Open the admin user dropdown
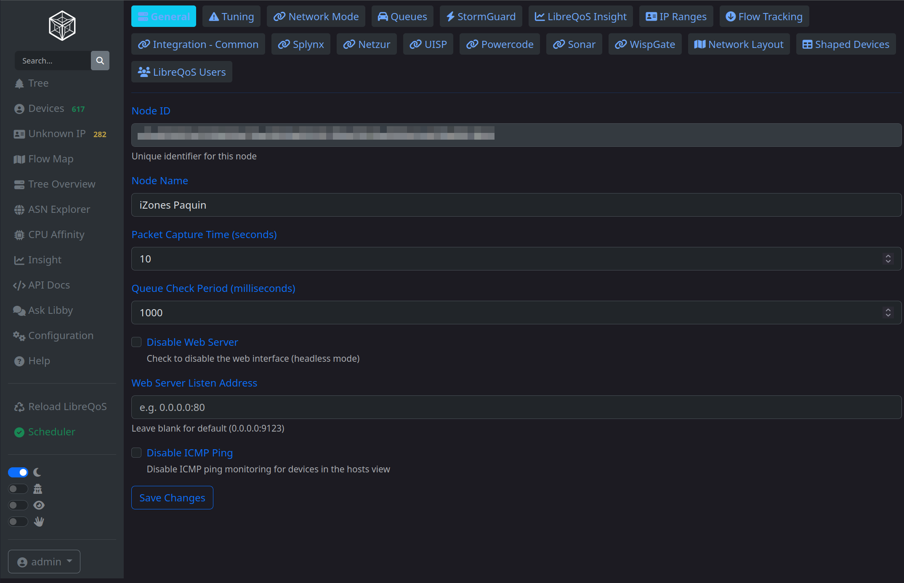 pyautogui.click(x=44, y=562)
